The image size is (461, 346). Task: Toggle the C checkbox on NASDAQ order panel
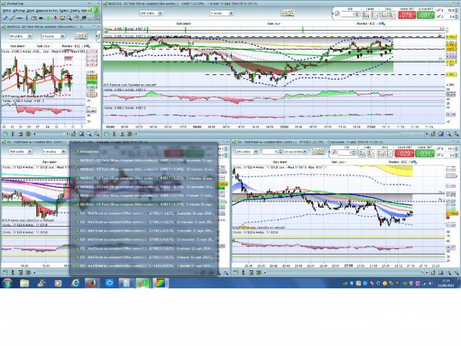[x=439, y=17]
